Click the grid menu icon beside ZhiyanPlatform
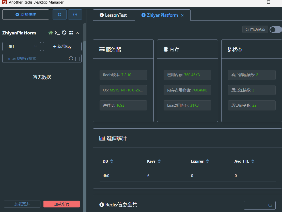The width and height of the screenshot is (282, 212). pos(71,33)
